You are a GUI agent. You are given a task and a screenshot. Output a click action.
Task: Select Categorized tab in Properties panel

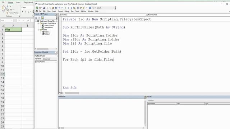(46, 59)
